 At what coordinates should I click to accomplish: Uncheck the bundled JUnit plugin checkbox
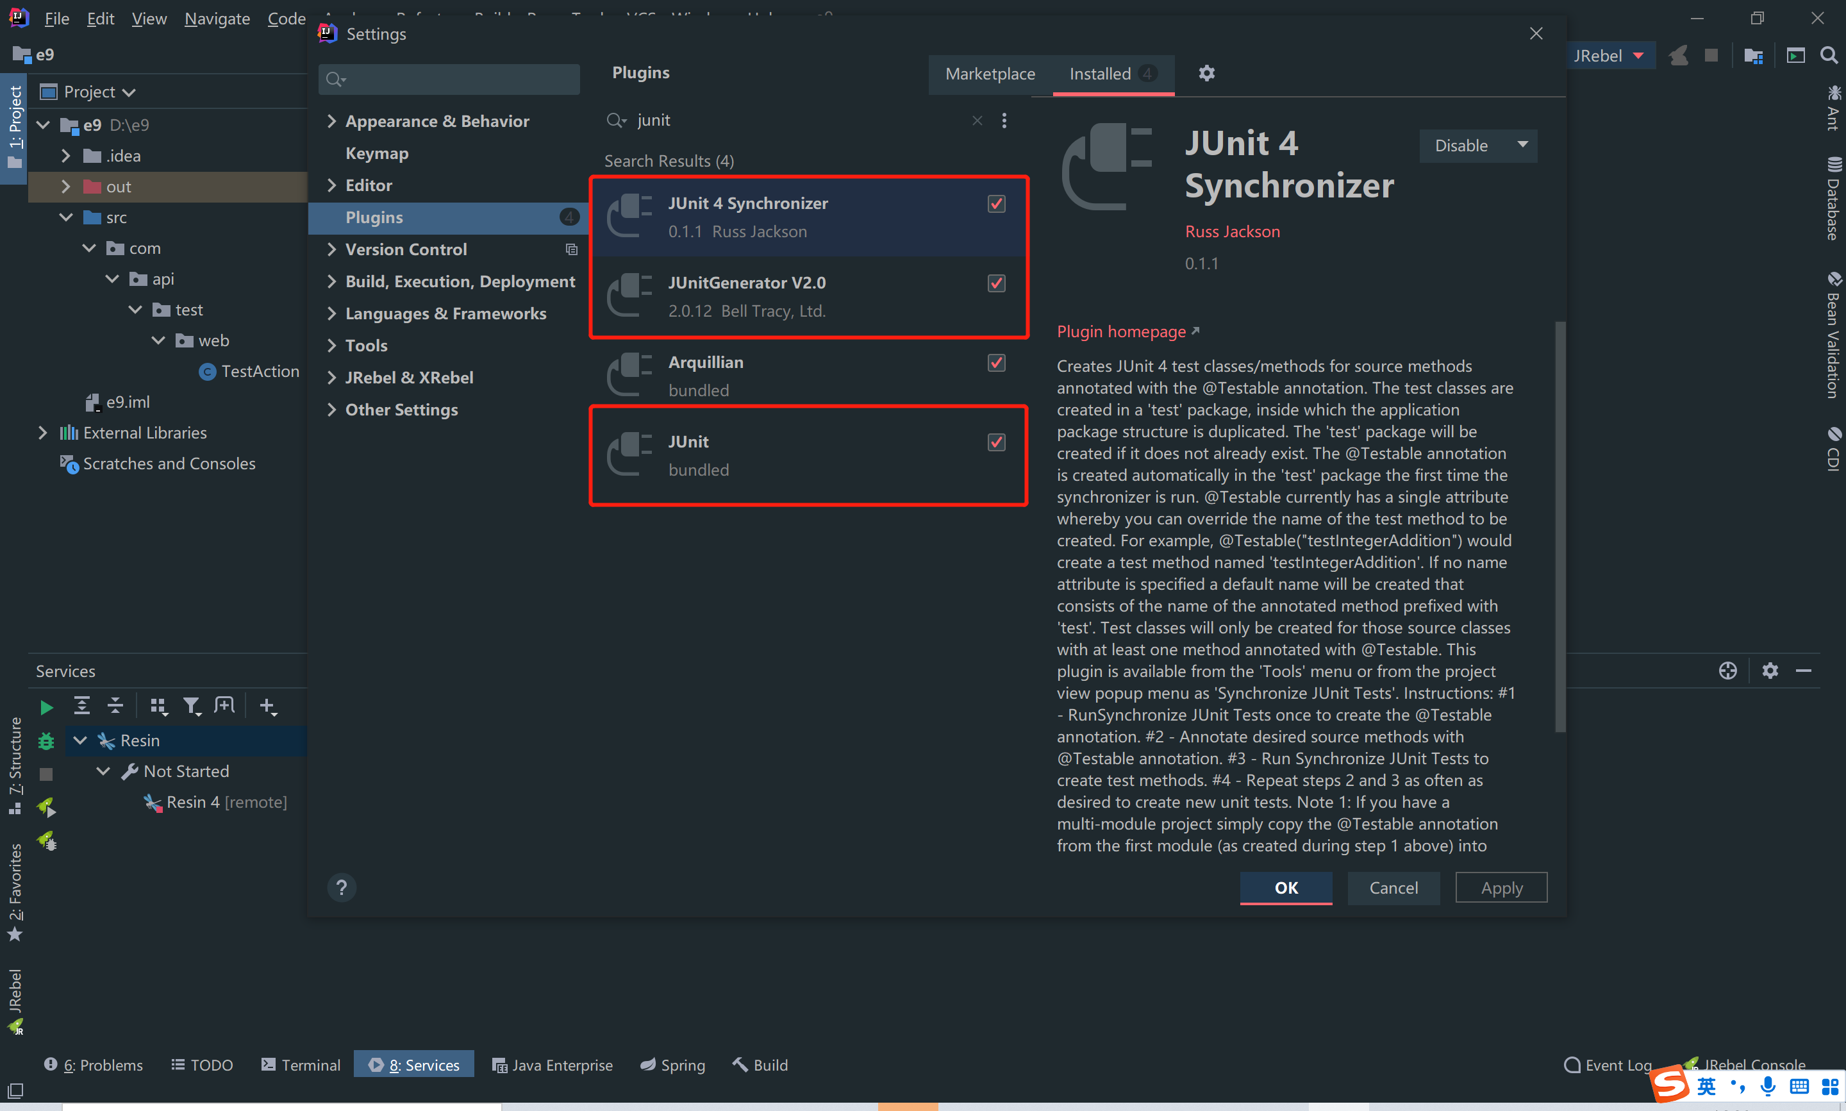[x=996, y=442]
